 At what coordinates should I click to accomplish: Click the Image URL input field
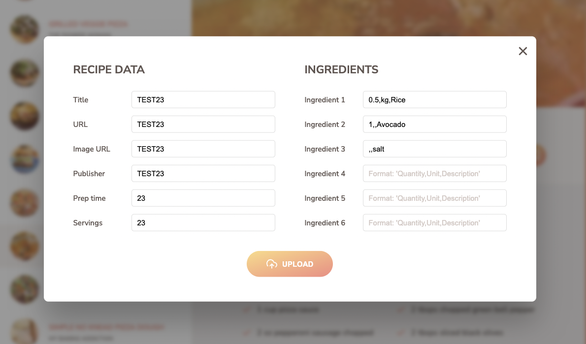point(203,149)
